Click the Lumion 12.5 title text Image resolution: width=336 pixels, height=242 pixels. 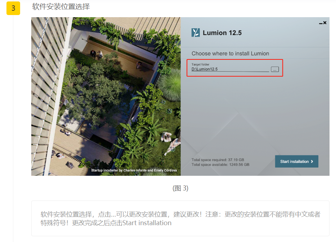click(x=222, y=33)
